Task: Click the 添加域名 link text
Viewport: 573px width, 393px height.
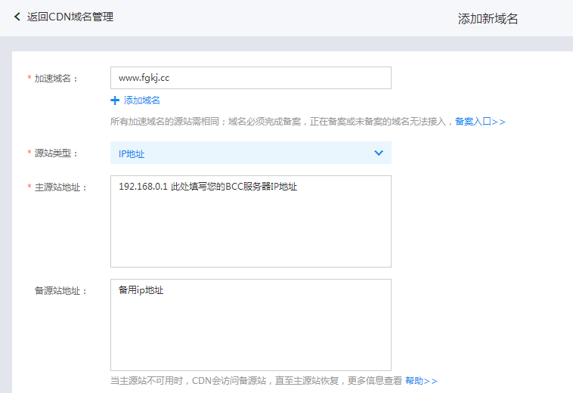Action: pos(141,101)
